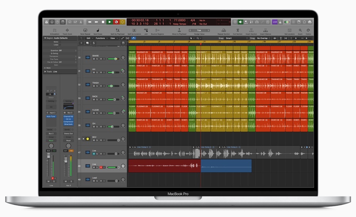Open the Edit menu in tracks area

pyautogui.click(x=89, y=38)
